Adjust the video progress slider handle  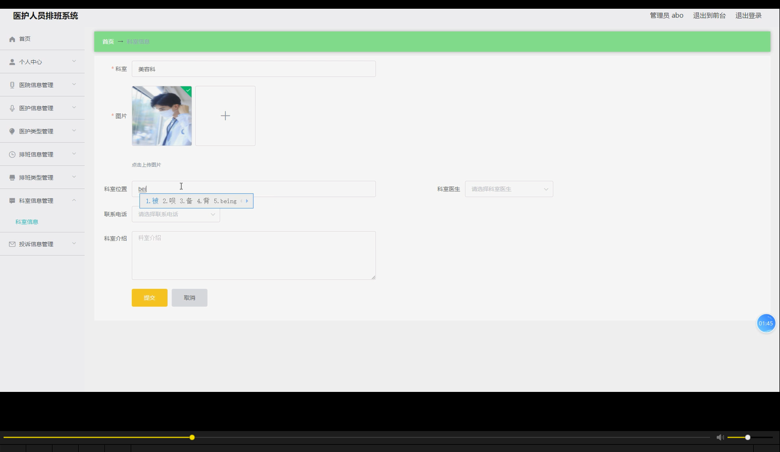[x=192, y=438]
